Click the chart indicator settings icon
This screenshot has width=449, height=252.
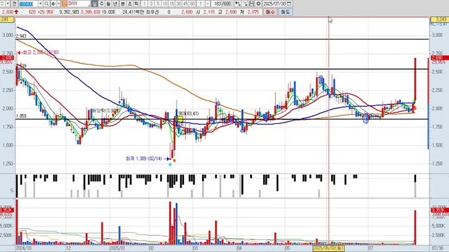[x=238, y=4]
